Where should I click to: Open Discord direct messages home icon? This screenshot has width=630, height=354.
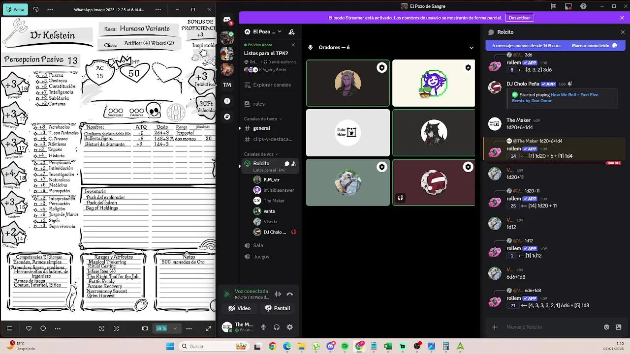[x=227, y=20]
